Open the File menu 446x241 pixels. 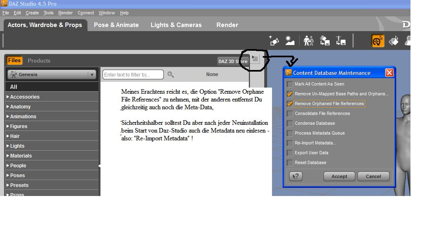pos(6,13)
